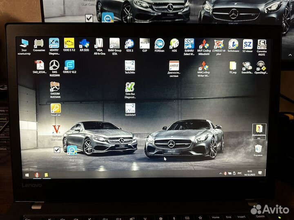Open Cummins INSITE shortcut

262,48
